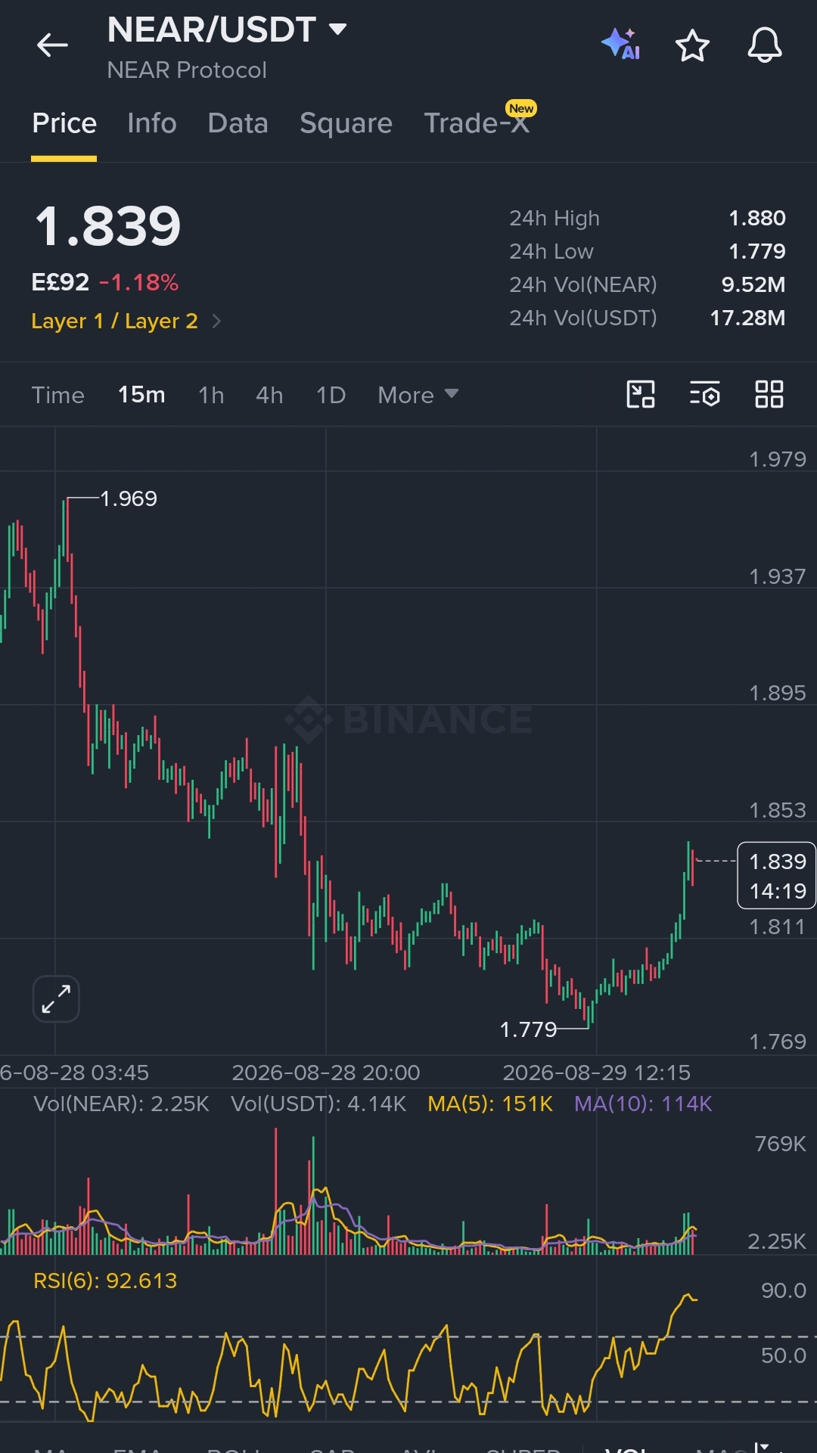Tap the RSI(6): 92.613 indicator label

105,1281
